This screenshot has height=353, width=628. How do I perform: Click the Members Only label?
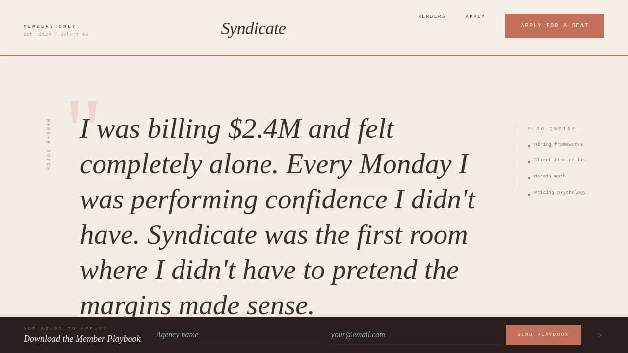pyautogui.click(x=50, y=27)
